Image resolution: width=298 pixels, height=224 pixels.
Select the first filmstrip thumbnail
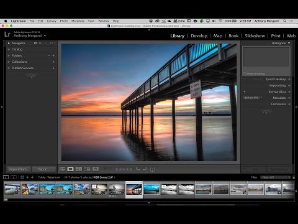12,189
